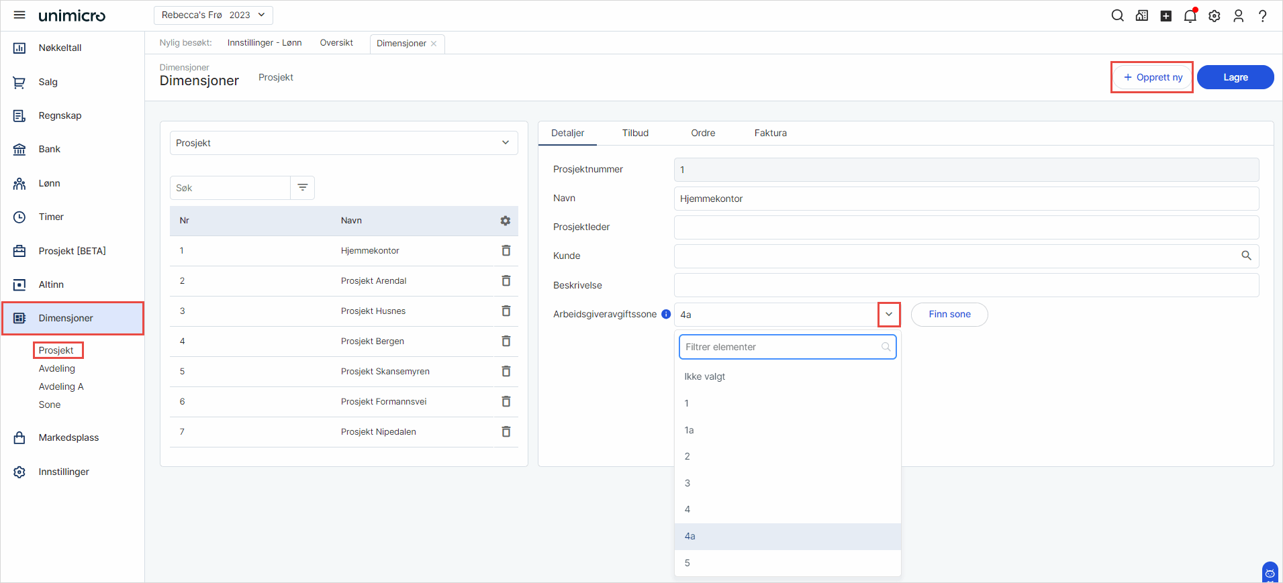Click the notification bell icon
This screenshot has height=583, width=1283.
[1190, 15]
